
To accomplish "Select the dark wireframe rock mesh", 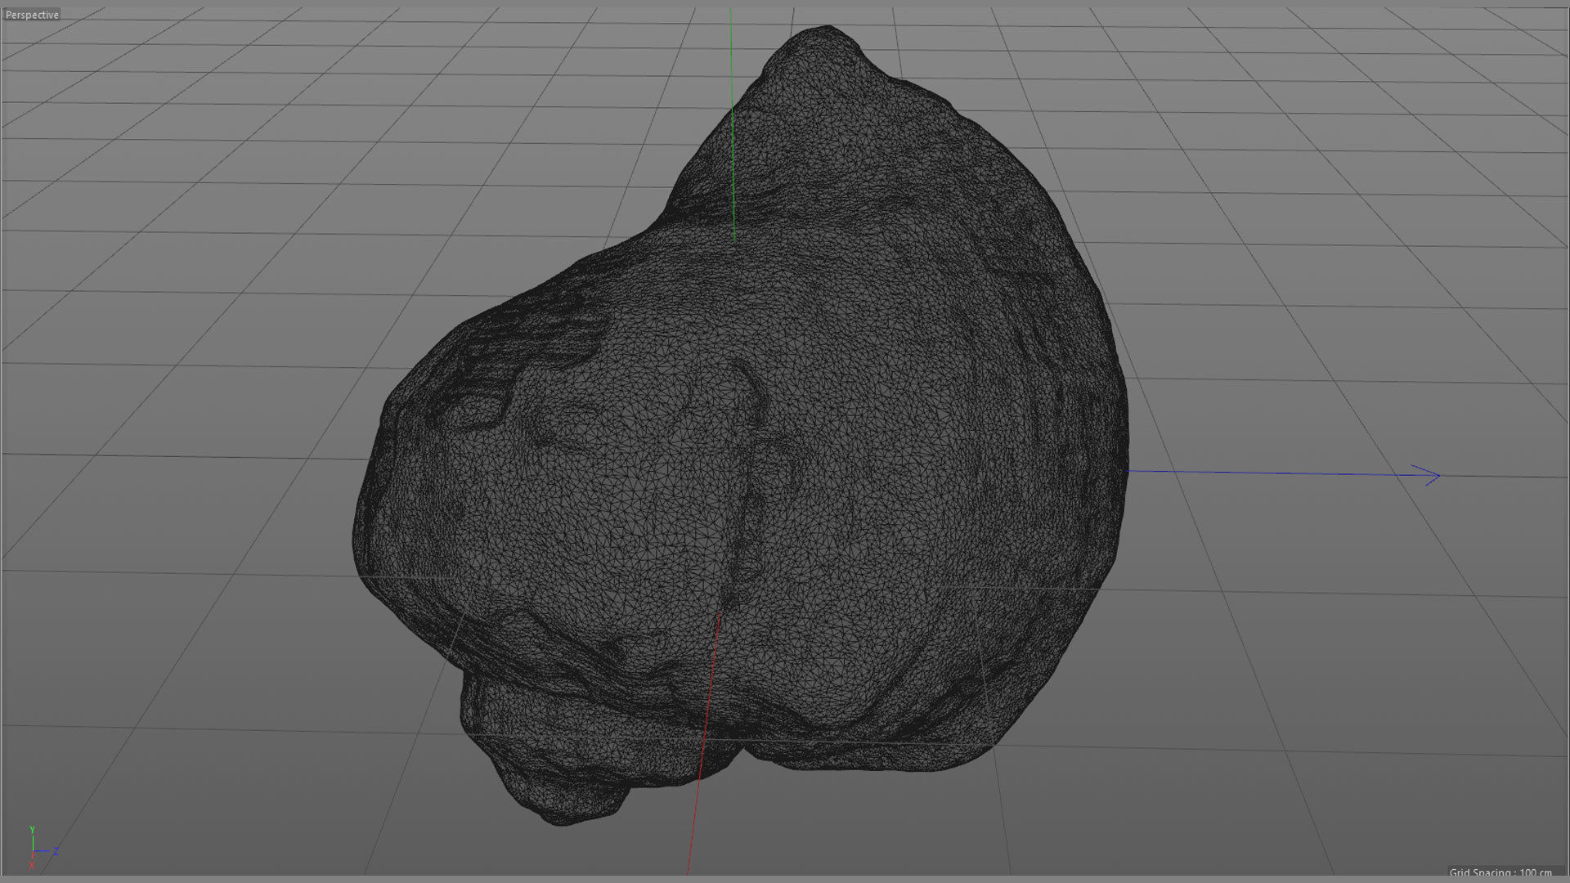I will pyautogui.click(x=740, y=425).
